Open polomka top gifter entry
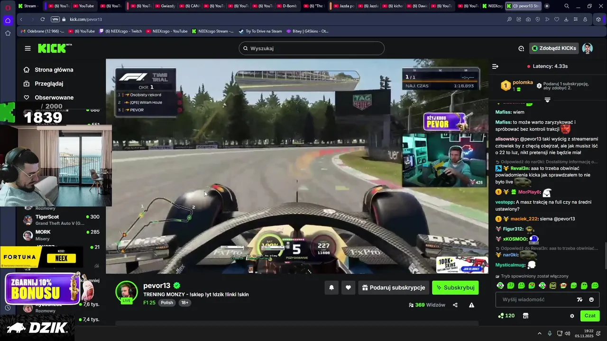This screenshot has height=341, width=607. point(517,85)
